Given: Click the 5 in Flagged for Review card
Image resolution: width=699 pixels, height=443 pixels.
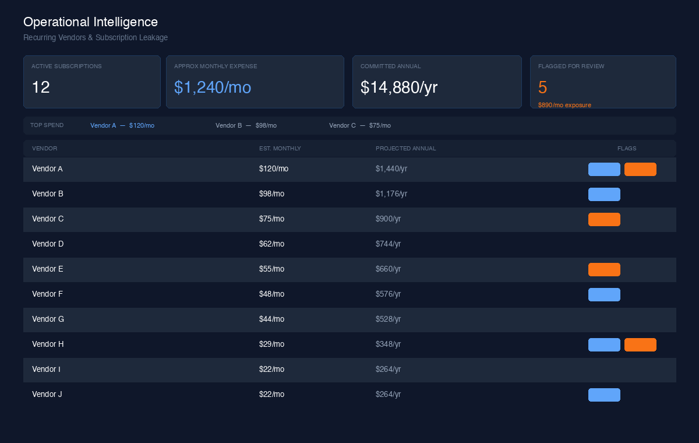Looking at the screenshot, I should click(x=543, y=87).
